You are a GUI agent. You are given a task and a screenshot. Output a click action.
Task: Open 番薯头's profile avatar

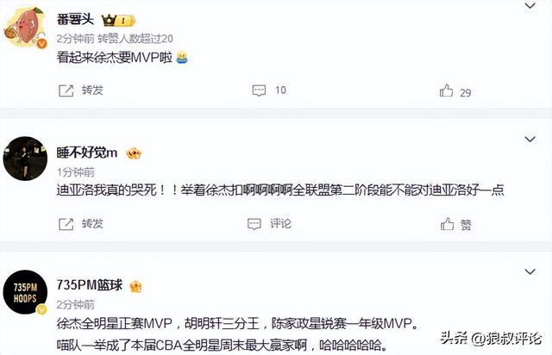point(25,27)
